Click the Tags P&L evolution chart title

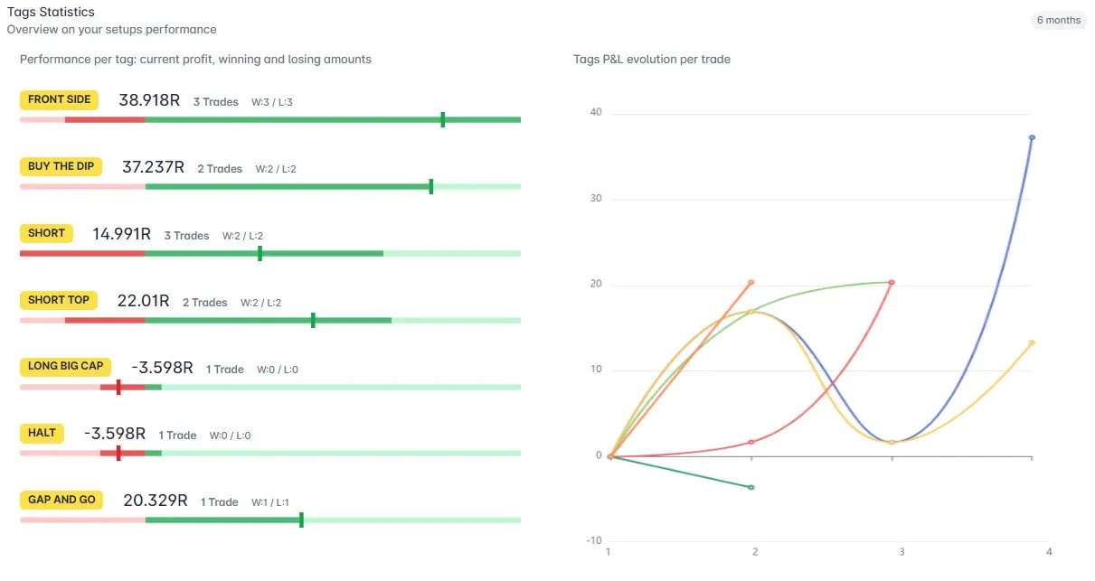652,60
